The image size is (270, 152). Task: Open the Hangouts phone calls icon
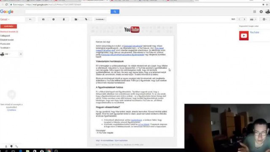point(17,146)
